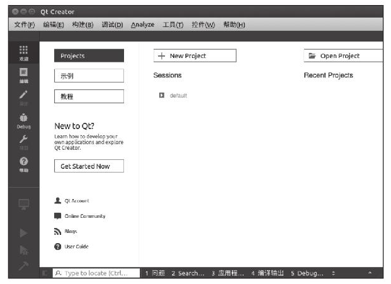This screenshot has width=391, height=284.
Task: Click the New to Qt? heading
Action: (74, 126)
